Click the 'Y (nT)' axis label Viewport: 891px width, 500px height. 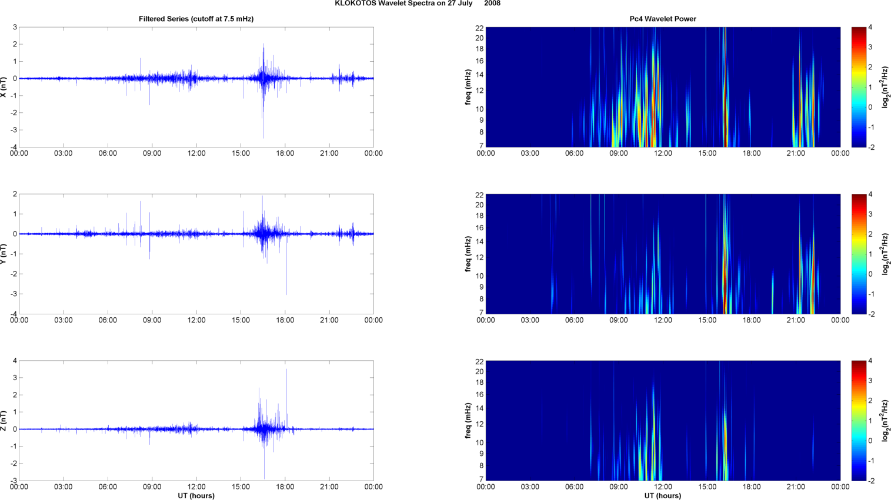[x=4, y=254]
